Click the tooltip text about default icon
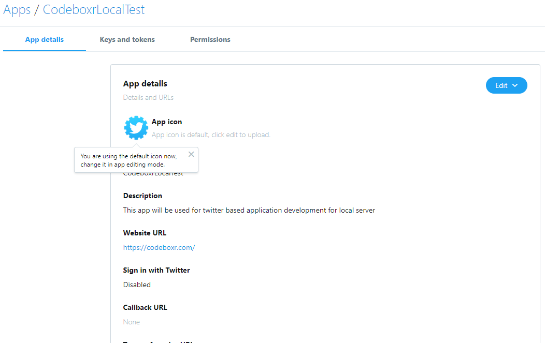Screen dimensions: 545x343 pos(128,160)
